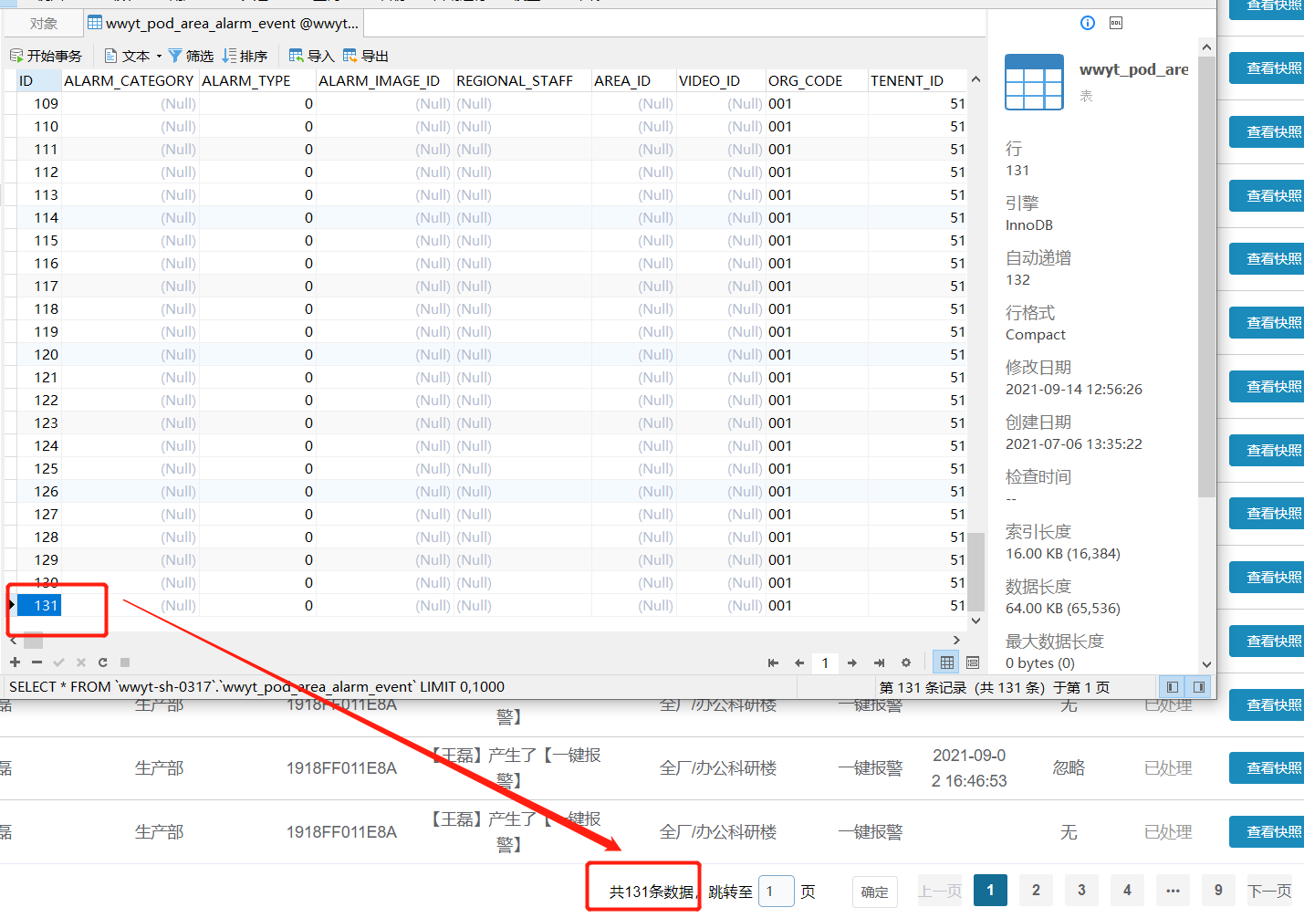
Task: Click the up arrow of grid scrollbar
Action: (975, 79)
